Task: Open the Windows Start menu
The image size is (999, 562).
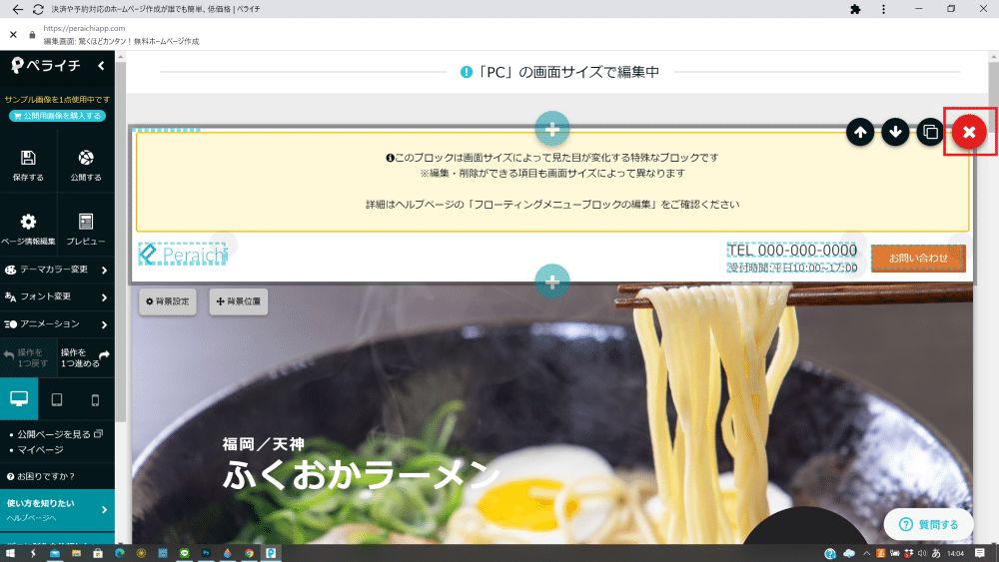Action: 10,553
